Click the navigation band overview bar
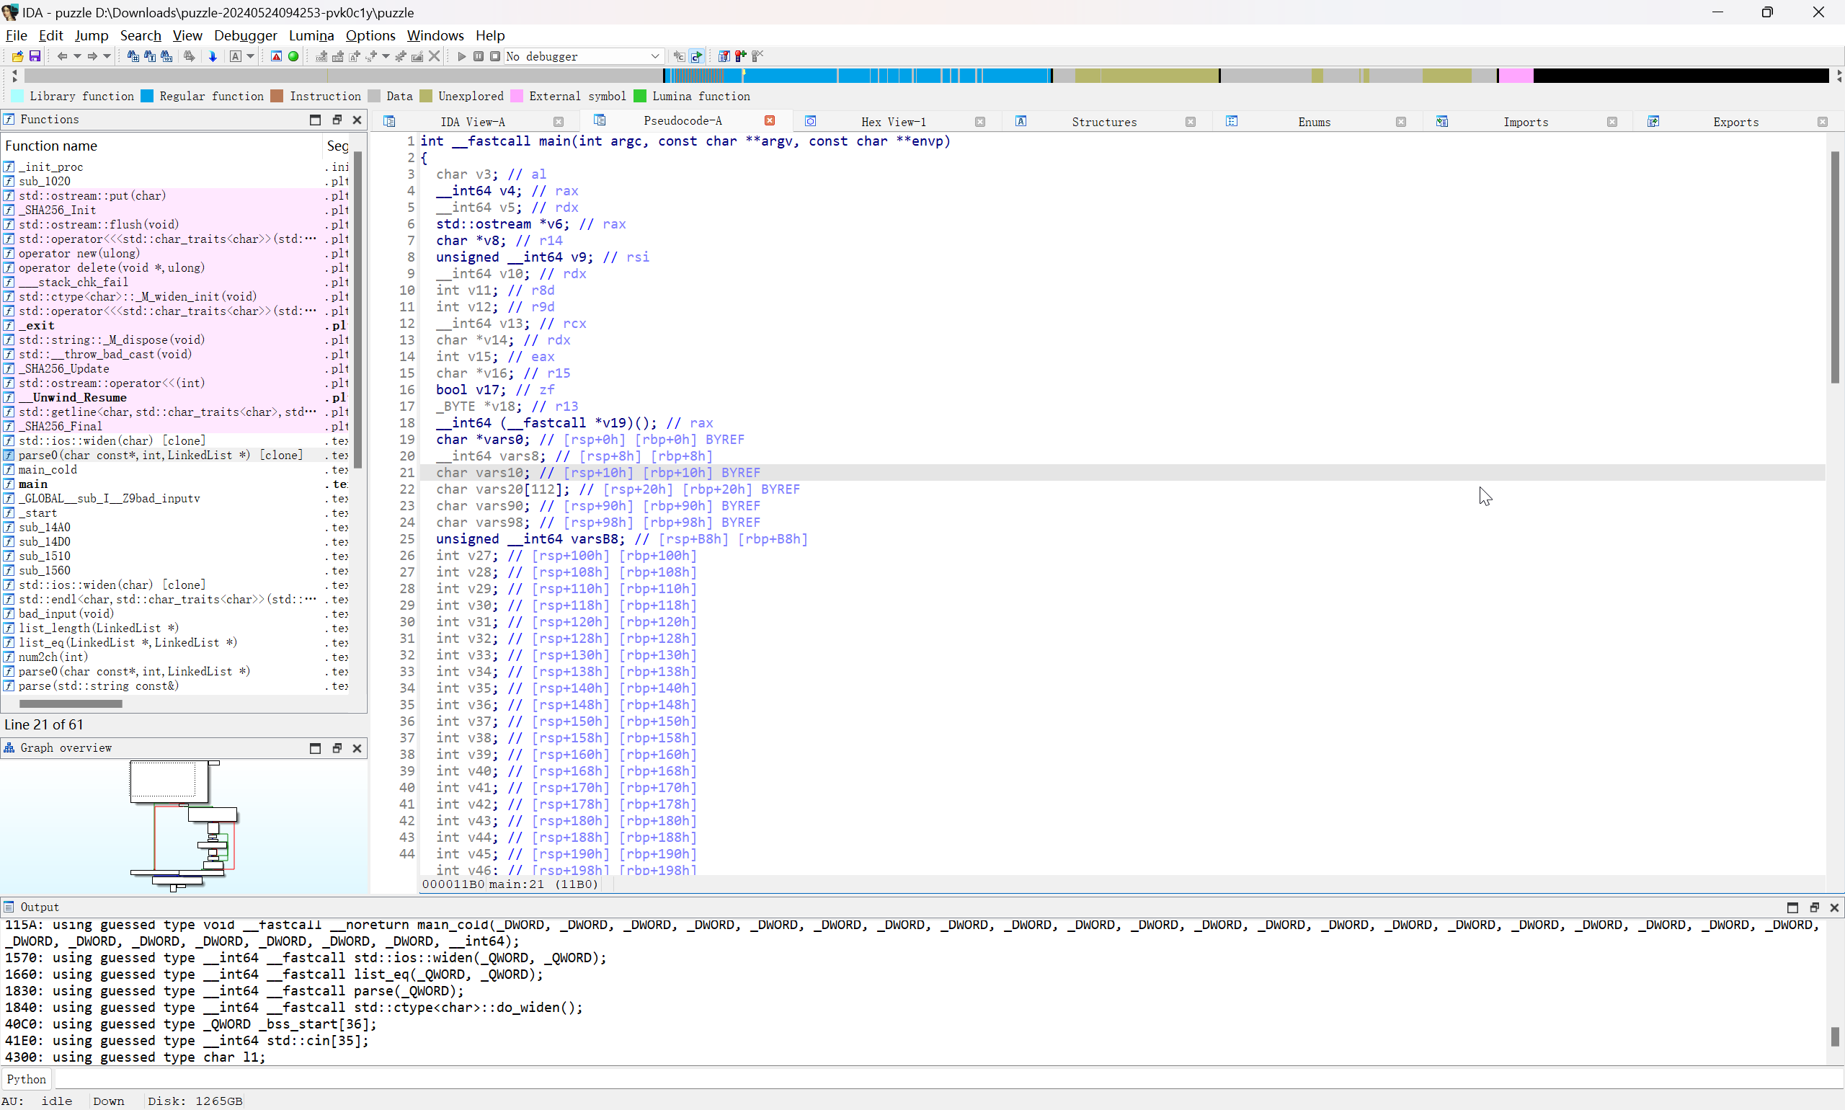Viewport: 1845px width, 1110px height. point(928,76)
